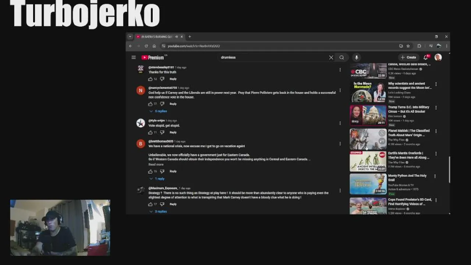Screen dimensions: 471x265
Task: Clear the 'drumless' search text
Action: coord(331,57)
